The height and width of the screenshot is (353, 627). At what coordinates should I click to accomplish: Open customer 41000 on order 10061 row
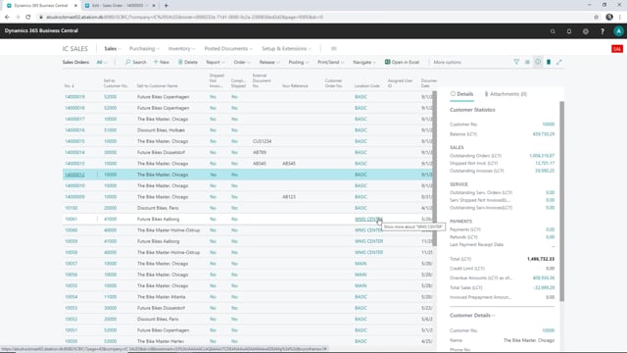coord(110,219)
